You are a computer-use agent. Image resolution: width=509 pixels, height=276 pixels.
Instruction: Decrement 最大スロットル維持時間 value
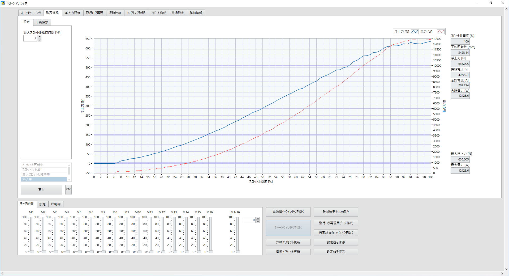coord(40,40)
